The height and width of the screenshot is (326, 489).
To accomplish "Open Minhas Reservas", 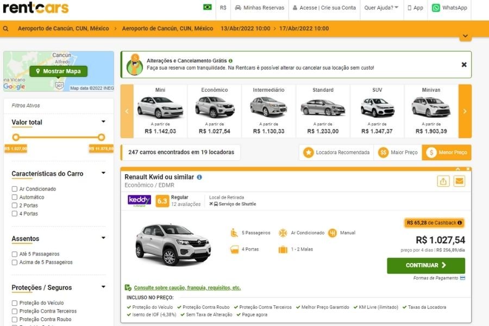I will 260,8.
